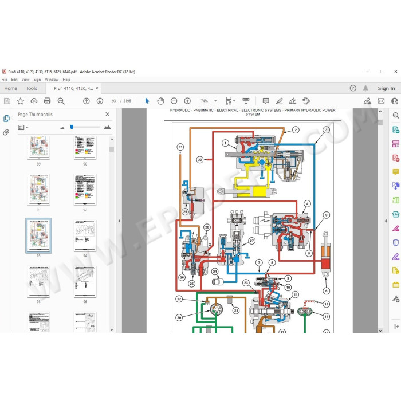This screenshot has height=401, width=401.
Task: Open the fit page options
Action: click(230, 101)
